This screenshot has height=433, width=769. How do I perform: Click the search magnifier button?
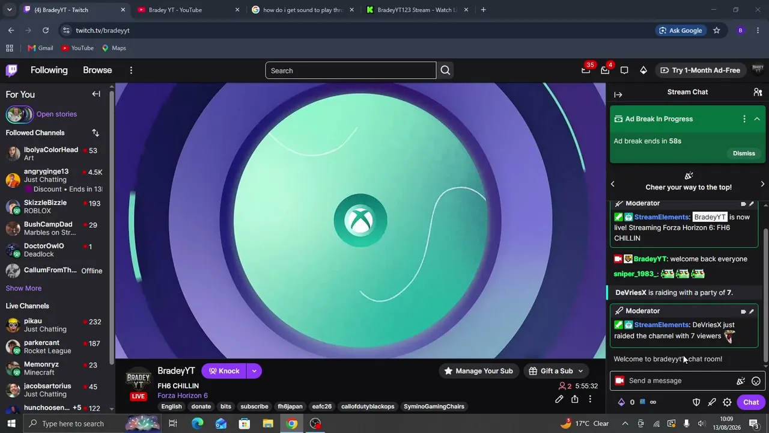click(x=445, y=70)
